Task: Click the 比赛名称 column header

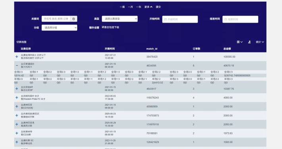Action: pyautogui.click(x=26, y=49)
